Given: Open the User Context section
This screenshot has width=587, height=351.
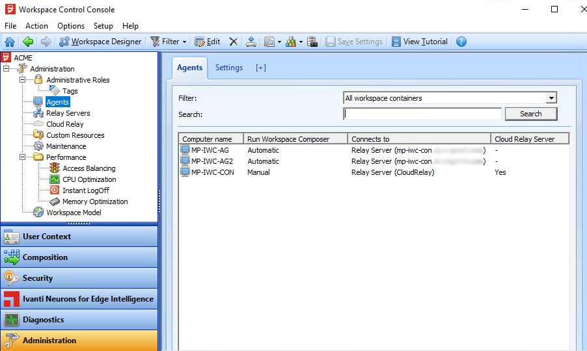Looking at the screenshot, I should tap(79, 237).
